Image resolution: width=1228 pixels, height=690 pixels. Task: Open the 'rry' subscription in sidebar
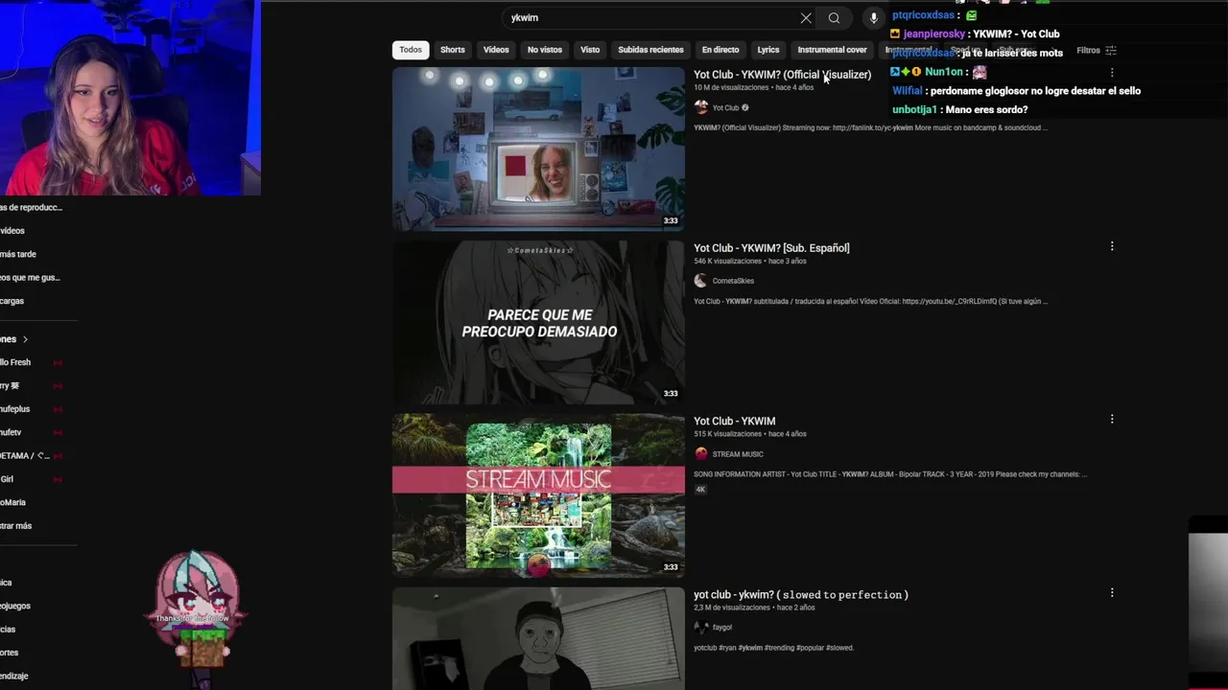10,385
